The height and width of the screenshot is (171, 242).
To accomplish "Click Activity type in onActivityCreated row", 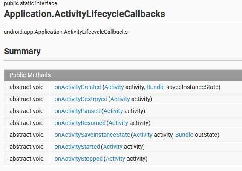I will point(114,87).
